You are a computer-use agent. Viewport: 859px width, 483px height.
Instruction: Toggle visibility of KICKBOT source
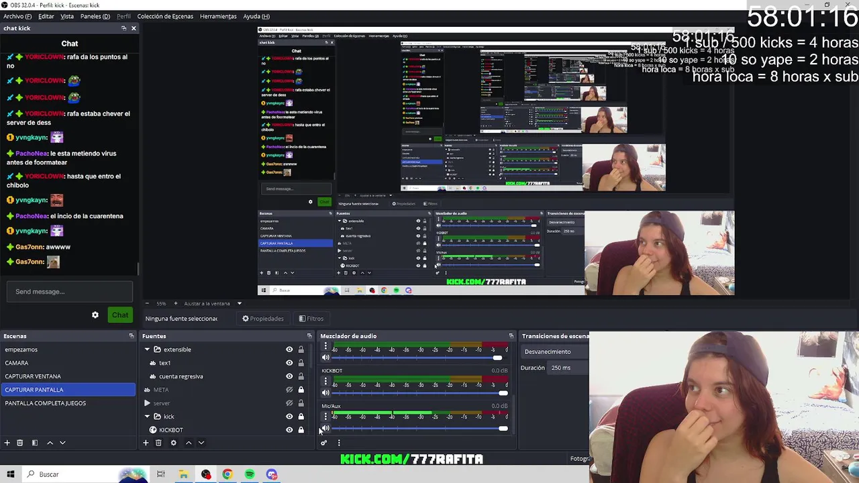coord(289,430)
